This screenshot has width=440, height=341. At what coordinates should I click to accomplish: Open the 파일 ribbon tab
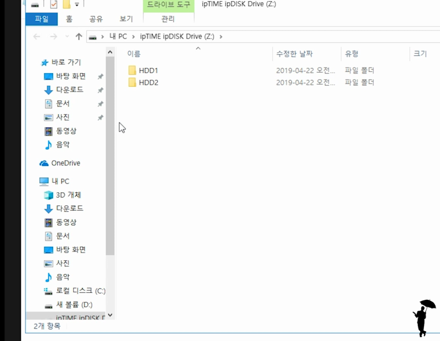[42, 19]
